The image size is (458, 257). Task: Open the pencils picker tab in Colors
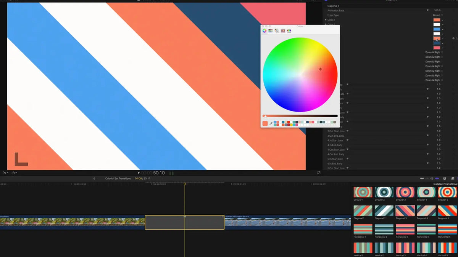[x=289, y=30]
